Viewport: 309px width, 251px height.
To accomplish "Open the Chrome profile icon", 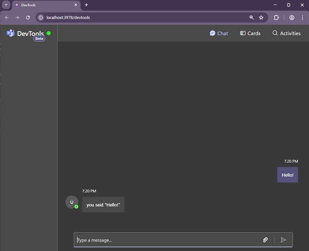I will click(292, 17).
